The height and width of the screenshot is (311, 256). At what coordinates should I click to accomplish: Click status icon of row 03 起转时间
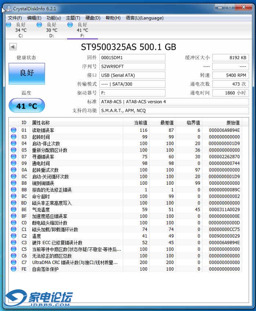(14, 137)
